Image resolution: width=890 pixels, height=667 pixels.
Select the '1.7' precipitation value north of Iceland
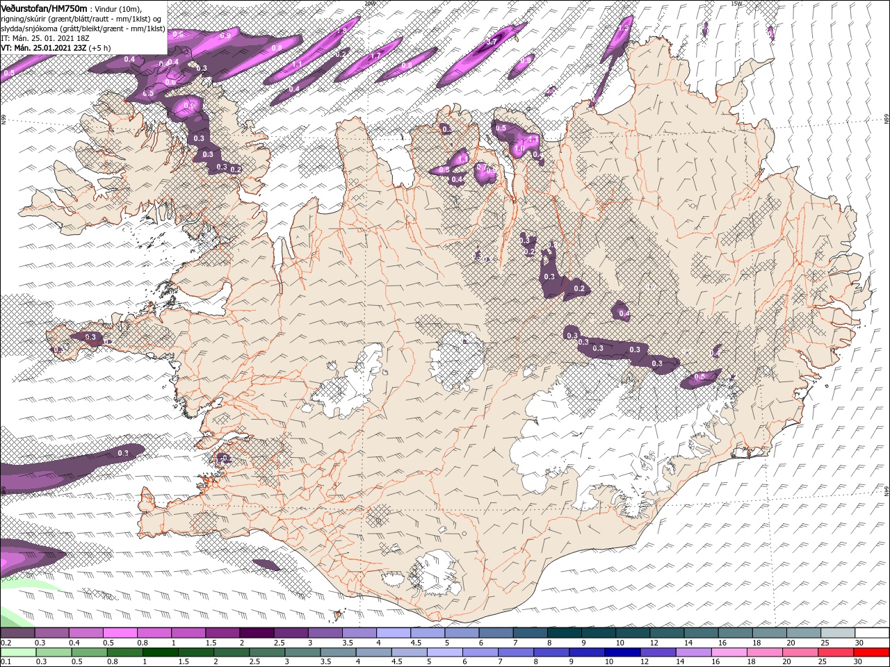[x=375, y=56]
